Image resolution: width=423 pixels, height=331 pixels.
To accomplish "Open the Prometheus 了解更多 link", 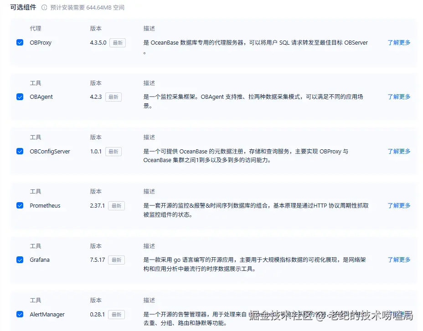I will click(399, 206).
